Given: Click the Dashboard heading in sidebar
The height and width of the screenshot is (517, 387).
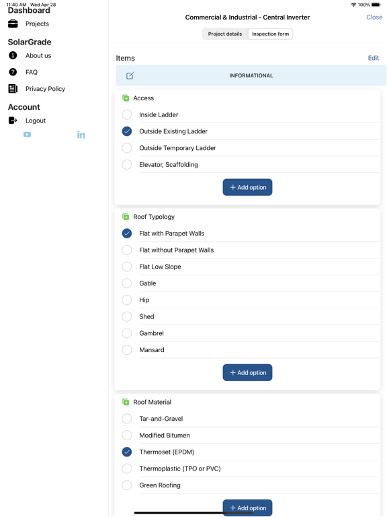Looking at the screenshot, I should point(29,11).
